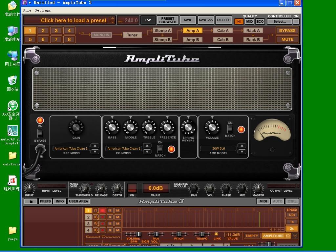
Task: Click the PRESET BROWSER button
Action: tap(168, 20)
